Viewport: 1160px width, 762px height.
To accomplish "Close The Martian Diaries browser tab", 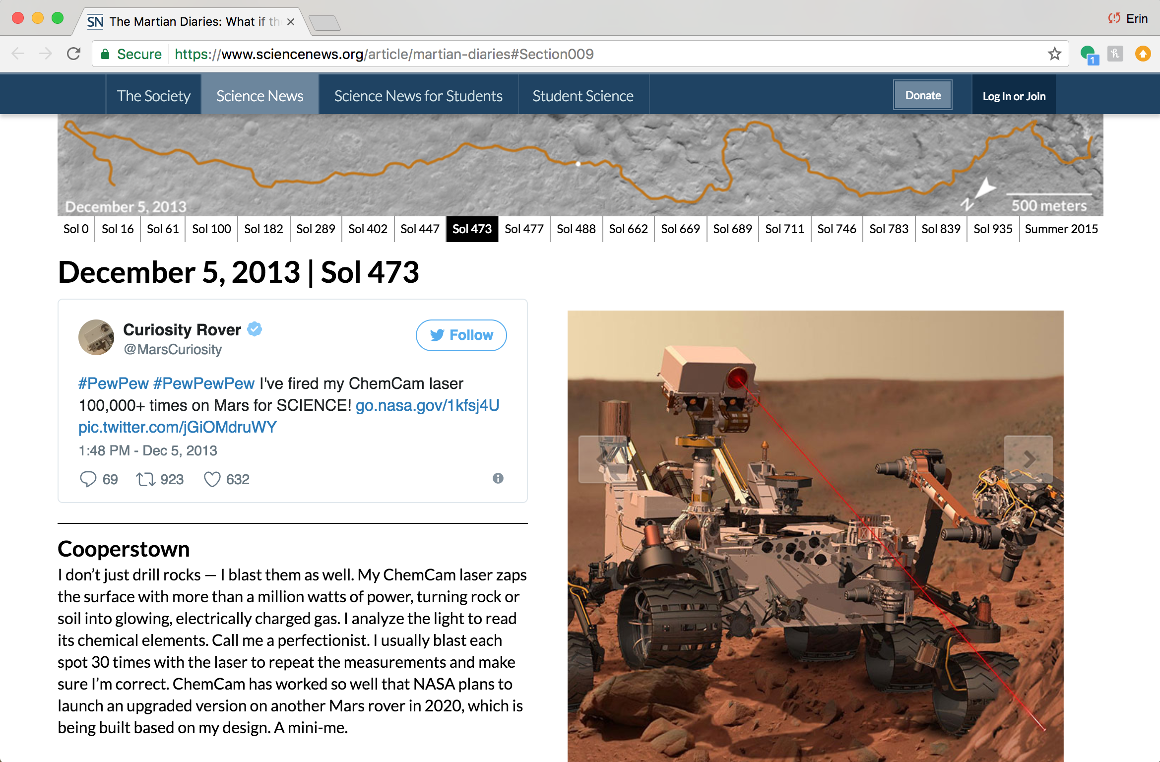I will click(x=291, y=22).
